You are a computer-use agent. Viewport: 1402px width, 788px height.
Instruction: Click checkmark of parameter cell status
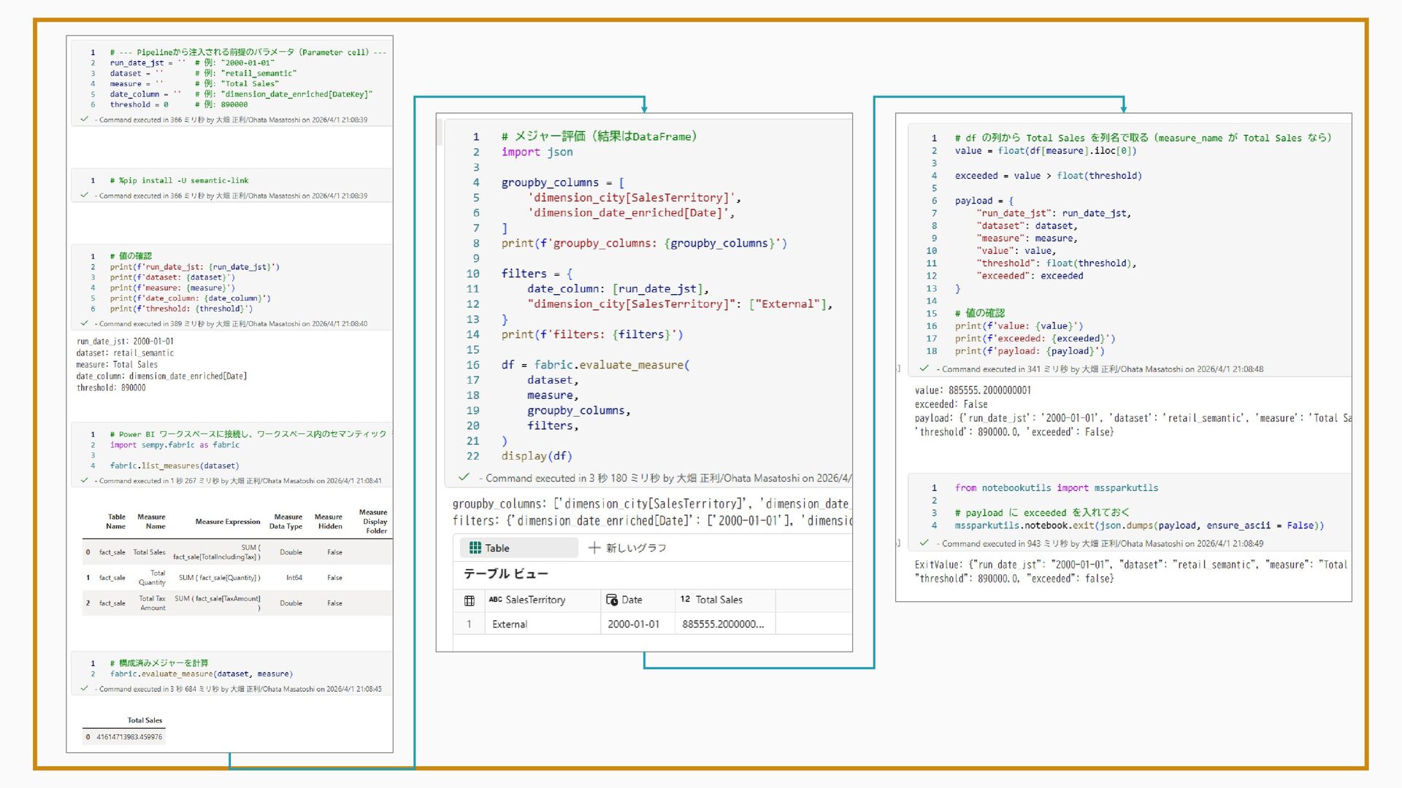[x=84, y=119]
